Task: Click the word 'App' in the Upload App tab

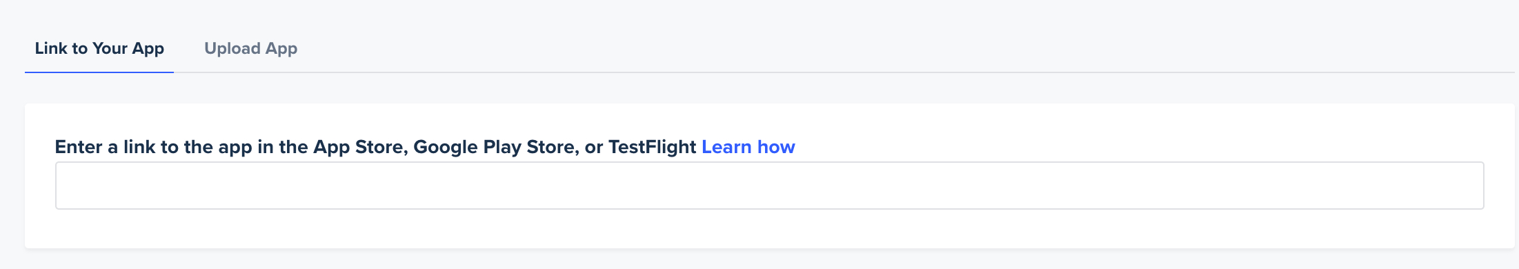Action: coord(281,49)
